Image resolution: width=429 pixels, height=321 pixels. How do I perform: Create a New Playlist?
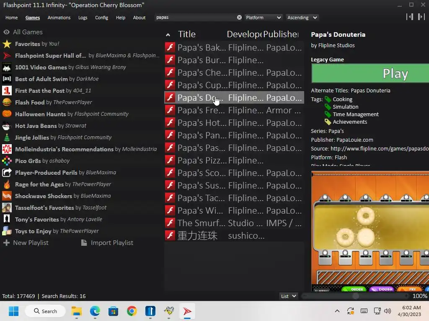26,243
